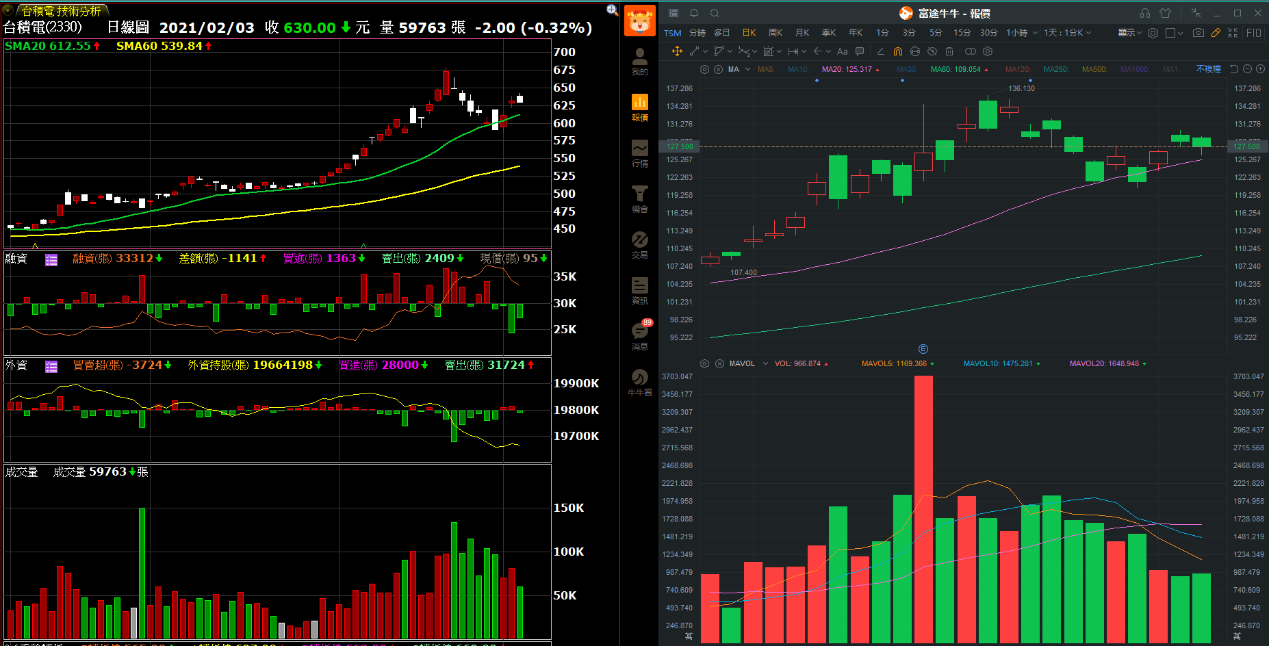Image resolution: width=1269 pixels, height=646 pixels.
Task: Expand chart to fullscreen icon
Action: pyautogui.click(x=1233, y=33)
